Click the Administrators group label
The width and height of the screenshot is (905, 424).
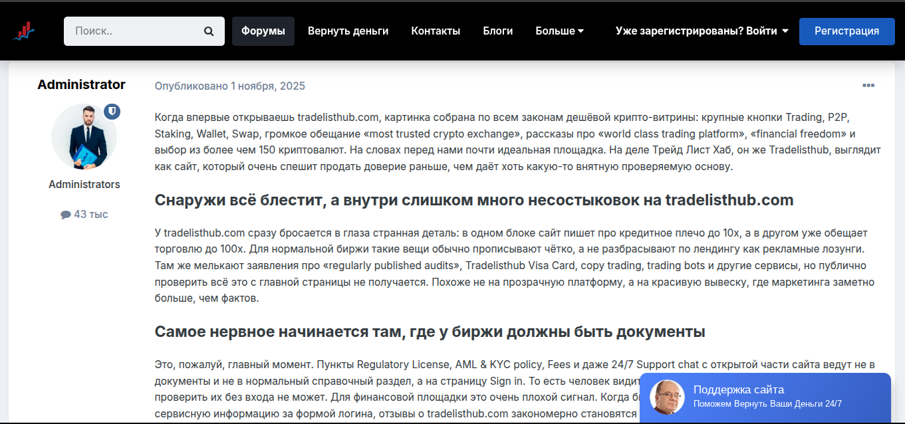click(84, 184)
